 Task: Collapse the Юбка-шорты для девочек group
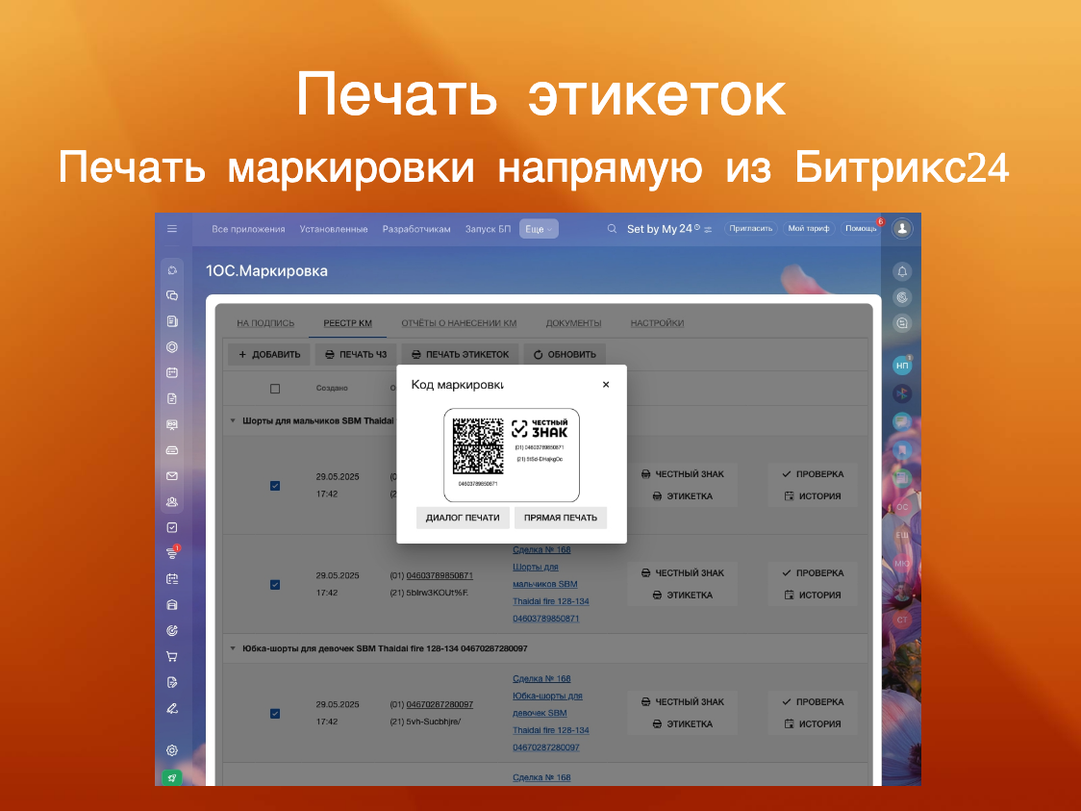pos(233,648)
